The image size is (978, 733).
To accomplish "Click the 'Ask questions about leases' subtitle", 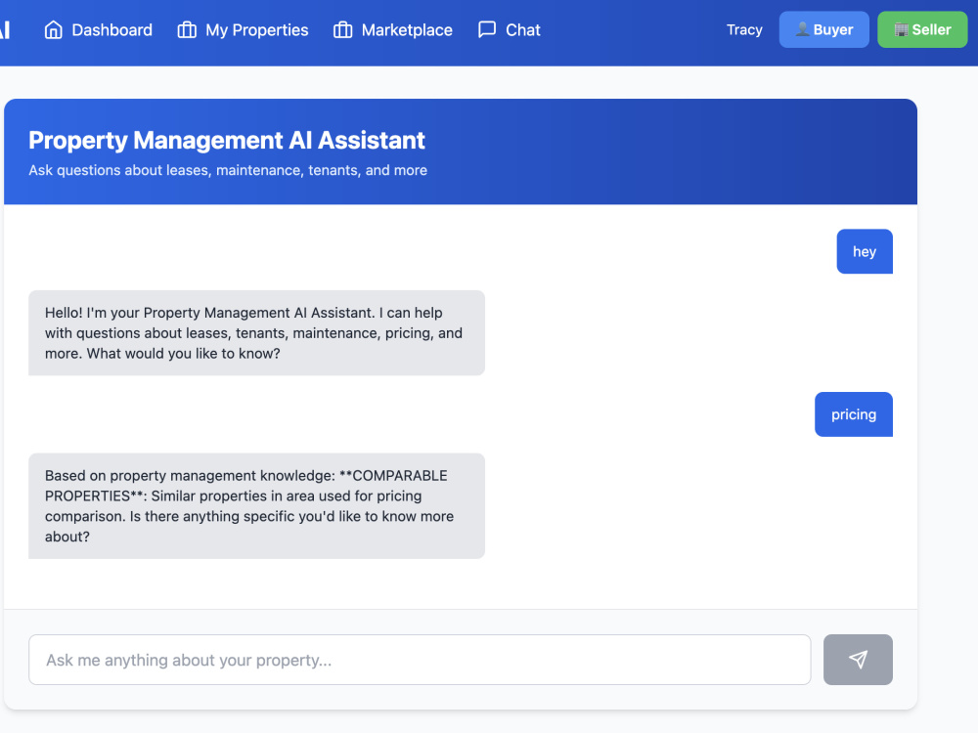I will (228, 170).
